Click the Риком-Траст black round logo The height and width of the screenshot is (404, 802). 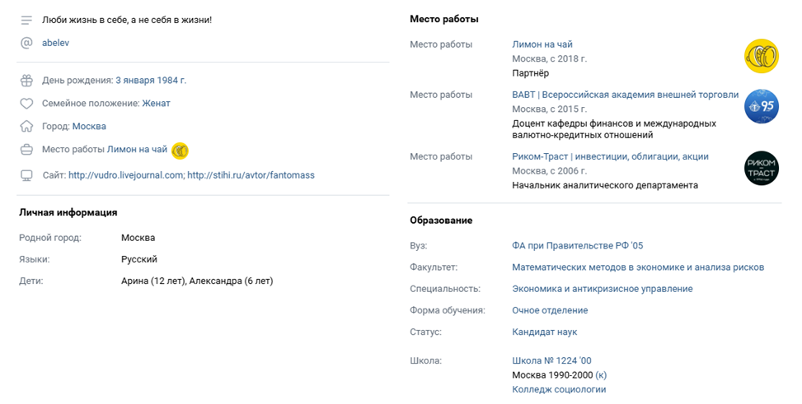[x=761, y=168]
